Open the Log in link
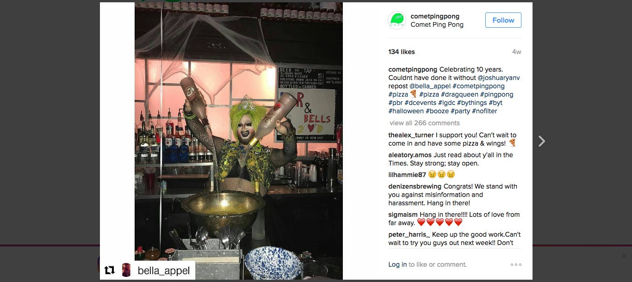 (x=397, y=264)
